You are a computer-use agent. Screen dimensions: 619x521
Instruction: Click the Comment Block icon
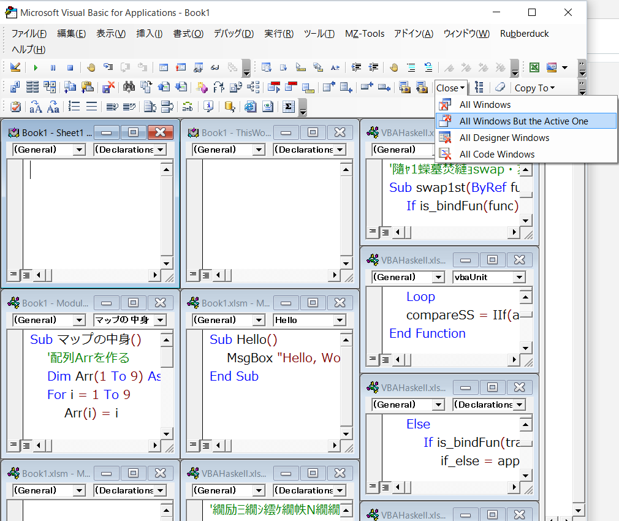(x=411, y=67)
